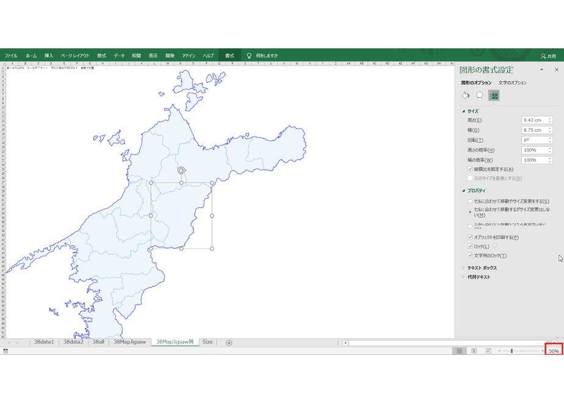
Task: Click the macro record status bar icon
Action: [5, 351]
